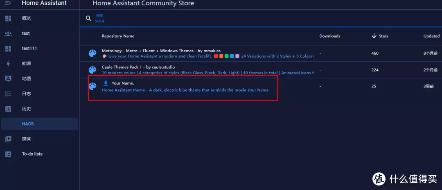Open the 媒体 media page
Image resolution: width=442 pixels, height=190 pixels.
(x=39, y=139)
